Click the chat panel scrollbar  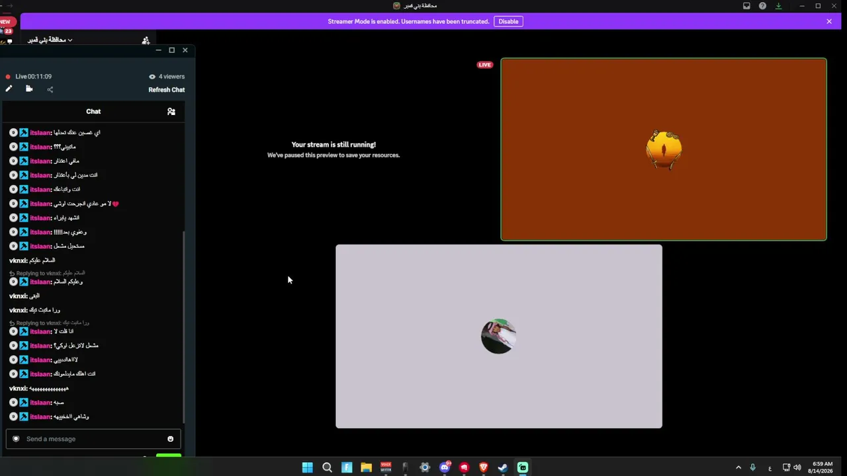click(x=184, y=327)
